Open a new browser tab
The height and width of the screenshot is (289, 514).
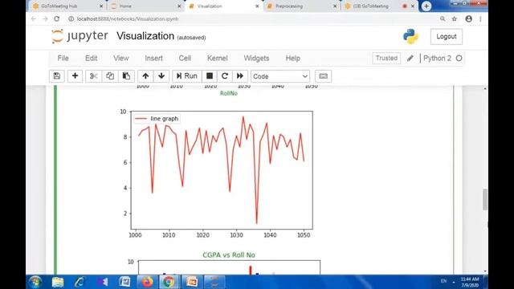tap(426, 6)
